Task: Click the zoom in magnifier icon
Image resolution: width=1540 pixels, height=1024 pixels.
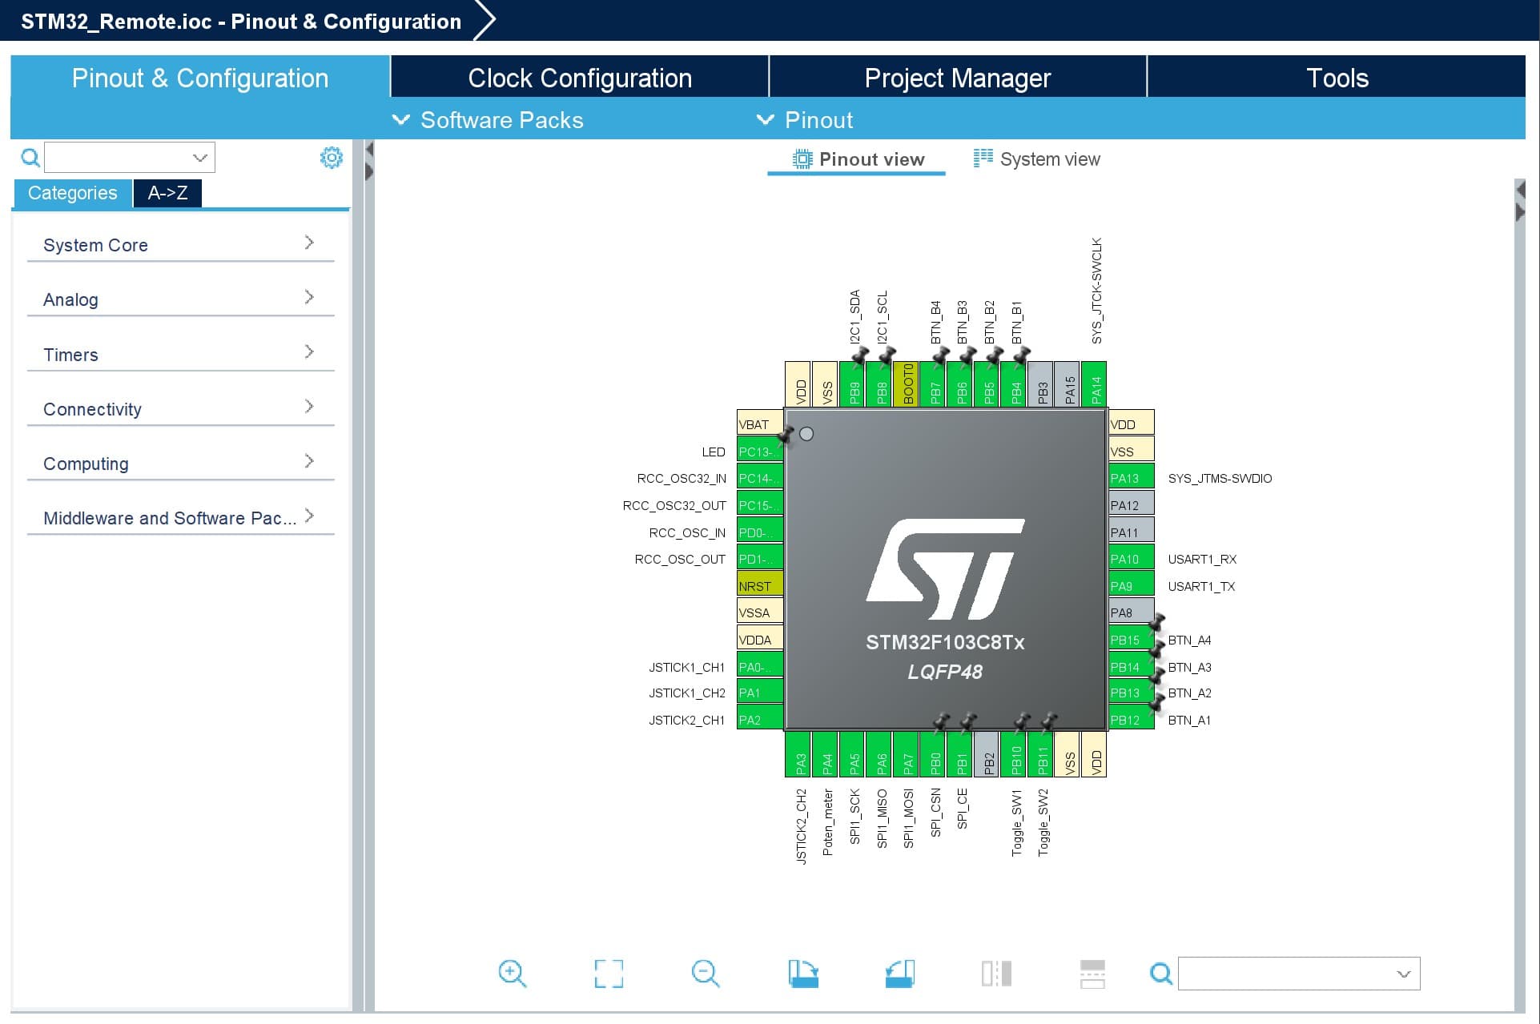Action: point(512,974)
